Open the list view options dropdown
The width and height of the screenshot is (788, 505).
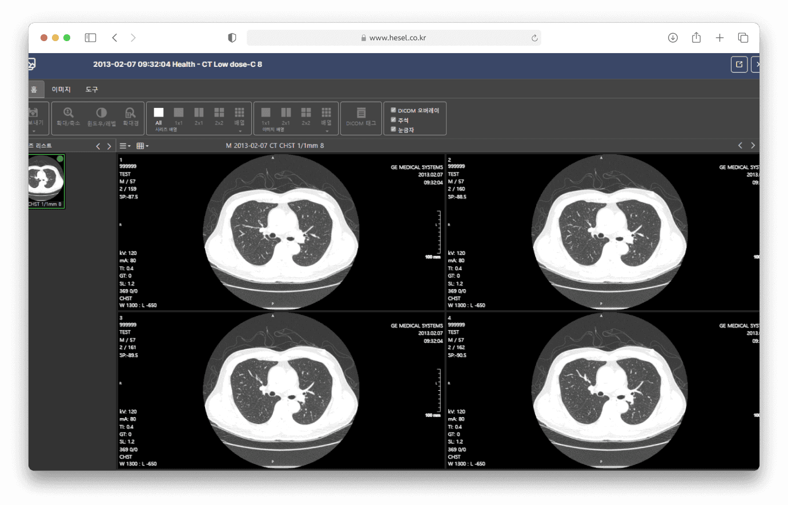point(124,146)
